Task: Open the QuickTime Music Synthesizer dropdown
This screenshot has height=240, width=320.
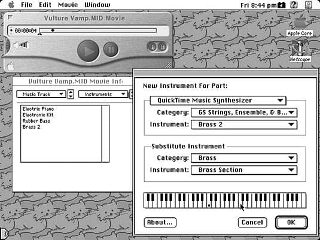Action: pos(218,101)
